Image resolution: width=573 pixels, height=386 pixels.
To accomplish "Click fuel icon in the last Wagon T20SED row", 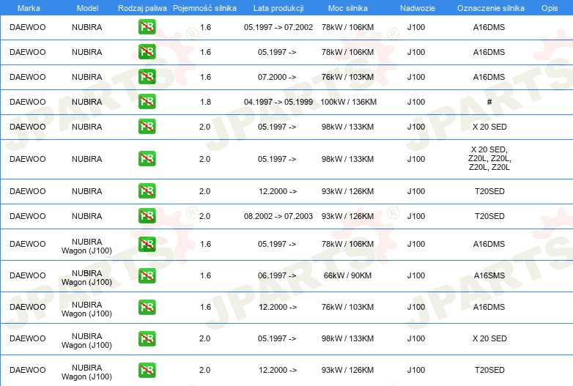I will pos(147,370).
